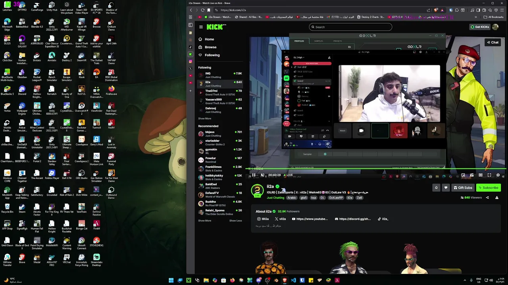508x285 pixels.
Task: Open the Kick hamburger menu
Action: (201, 27)
